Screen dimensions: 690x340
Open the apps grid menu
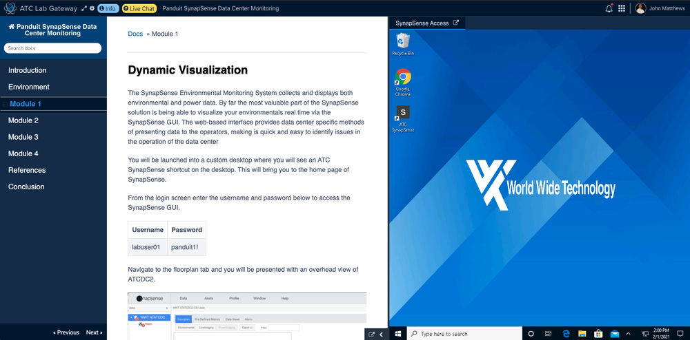point(622,8)
